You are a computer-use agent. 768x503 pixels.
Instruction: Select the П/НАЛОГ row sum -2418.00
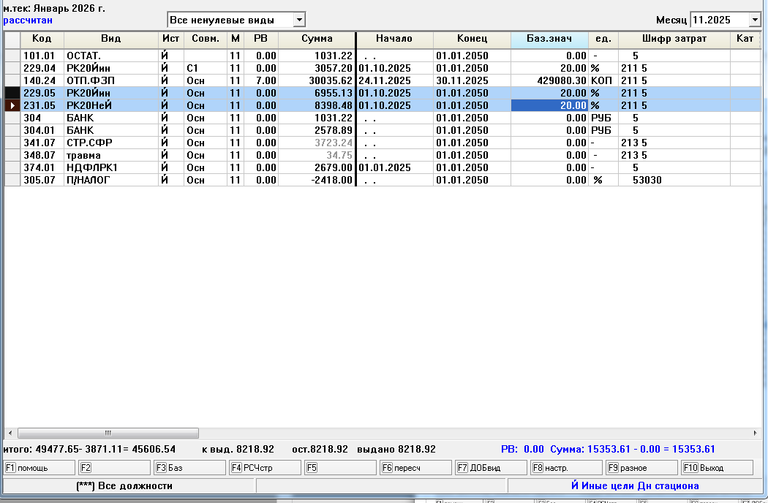coord(317,180)
